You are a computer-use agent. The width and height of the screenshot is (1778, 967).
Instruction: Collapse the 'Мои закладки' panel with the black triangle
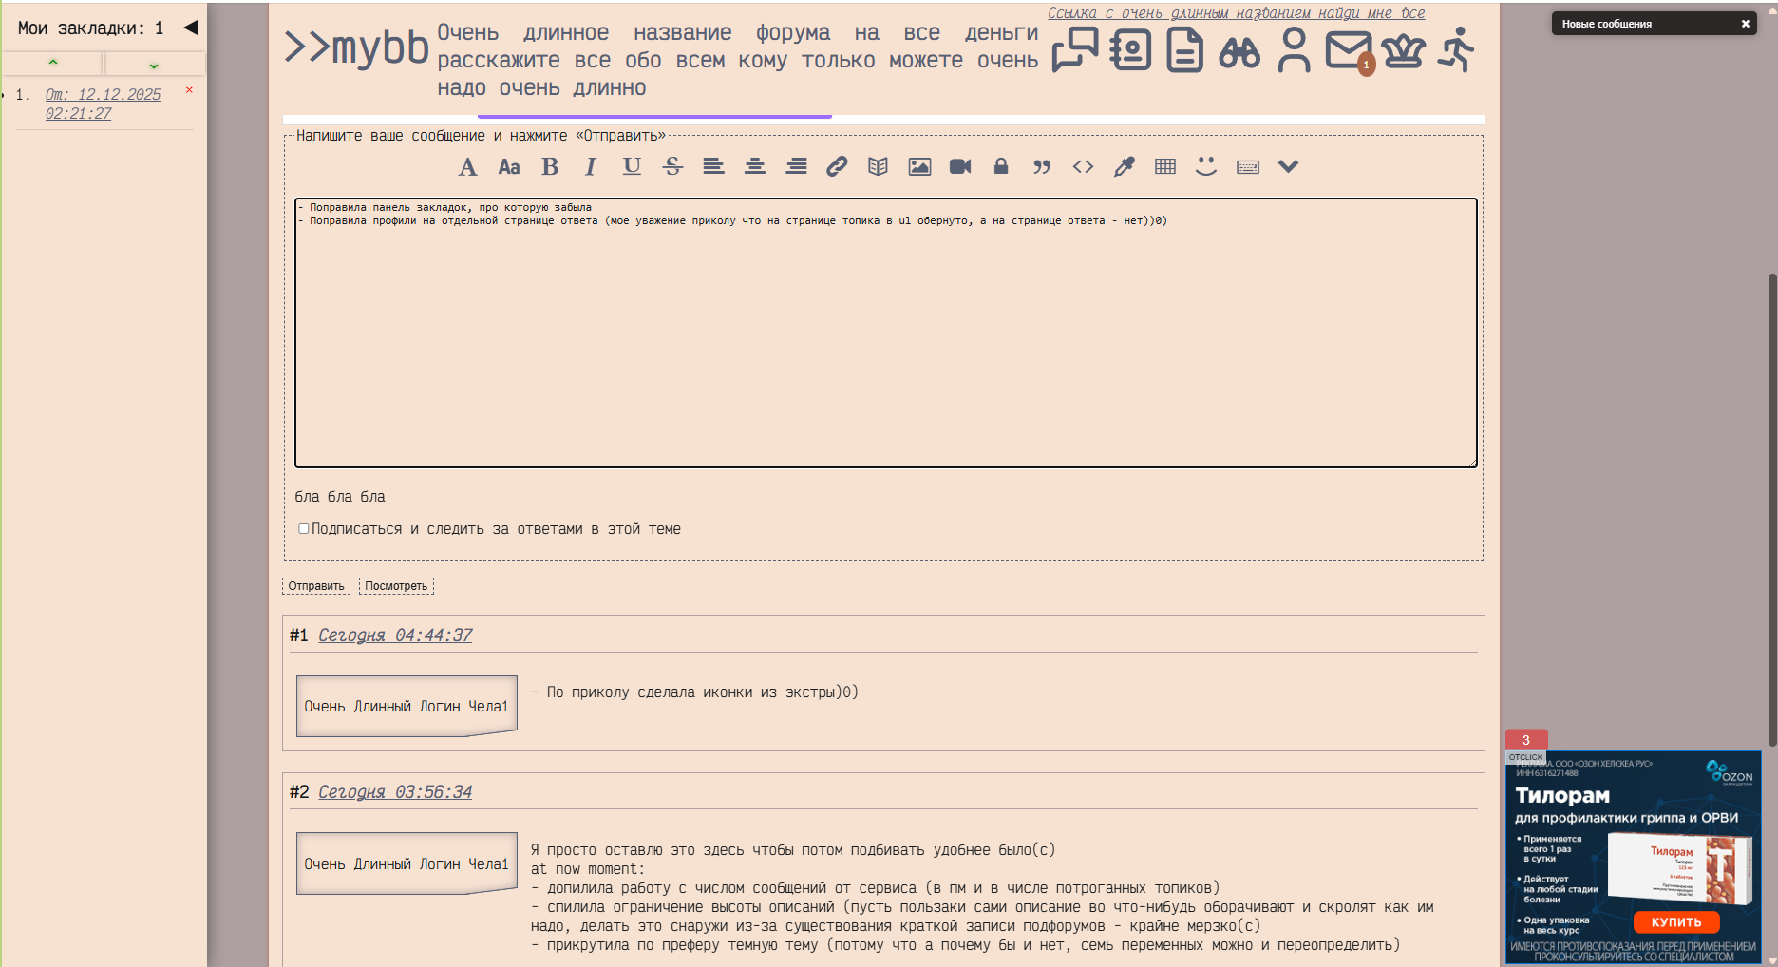click(191, 28)
